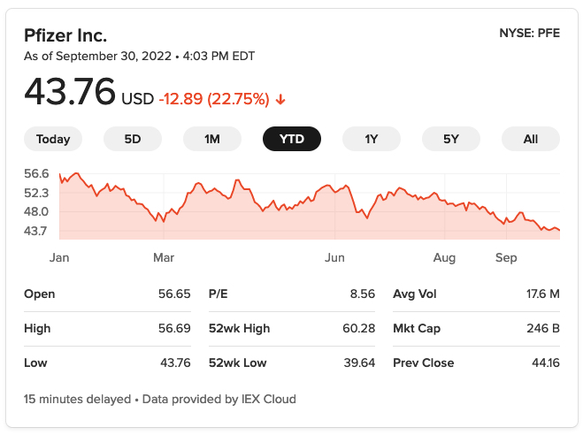Show the 1M price chart
The width and height of the screenshot is (583, 435).
point(212,139)
